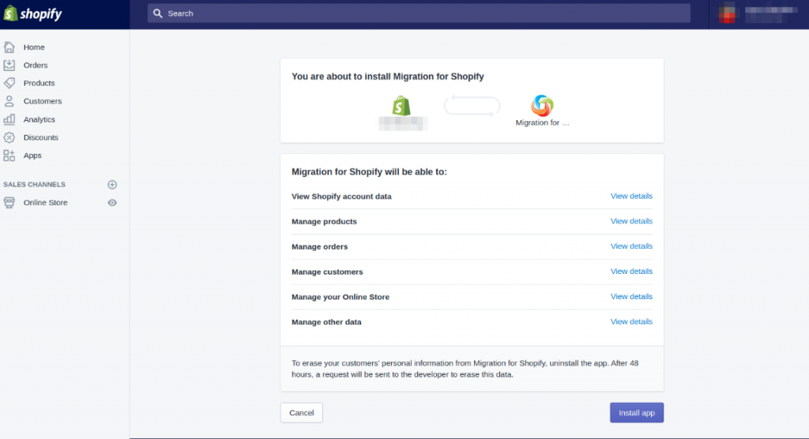Click the Online Store storefront icon
This screenshot has height=439, width=809.
coord(9,203)
